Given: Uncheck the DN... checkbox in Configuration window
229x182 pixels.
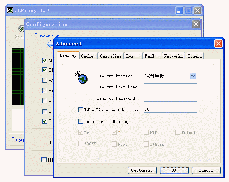Looking at the screenshot, I should coord(45,70).
